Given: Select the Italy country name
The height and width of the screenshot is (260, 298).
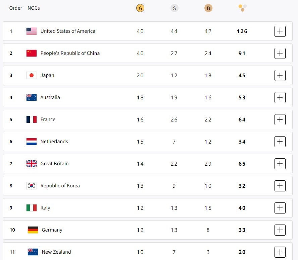Looking at the screenshot, I should coord(45,208).
